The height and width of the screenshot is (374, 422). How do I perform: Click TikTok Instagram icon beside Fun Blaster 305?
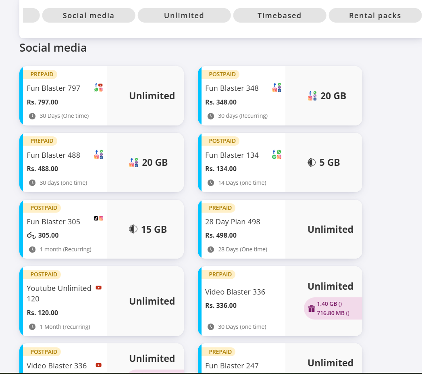click(x=98, y=218)
